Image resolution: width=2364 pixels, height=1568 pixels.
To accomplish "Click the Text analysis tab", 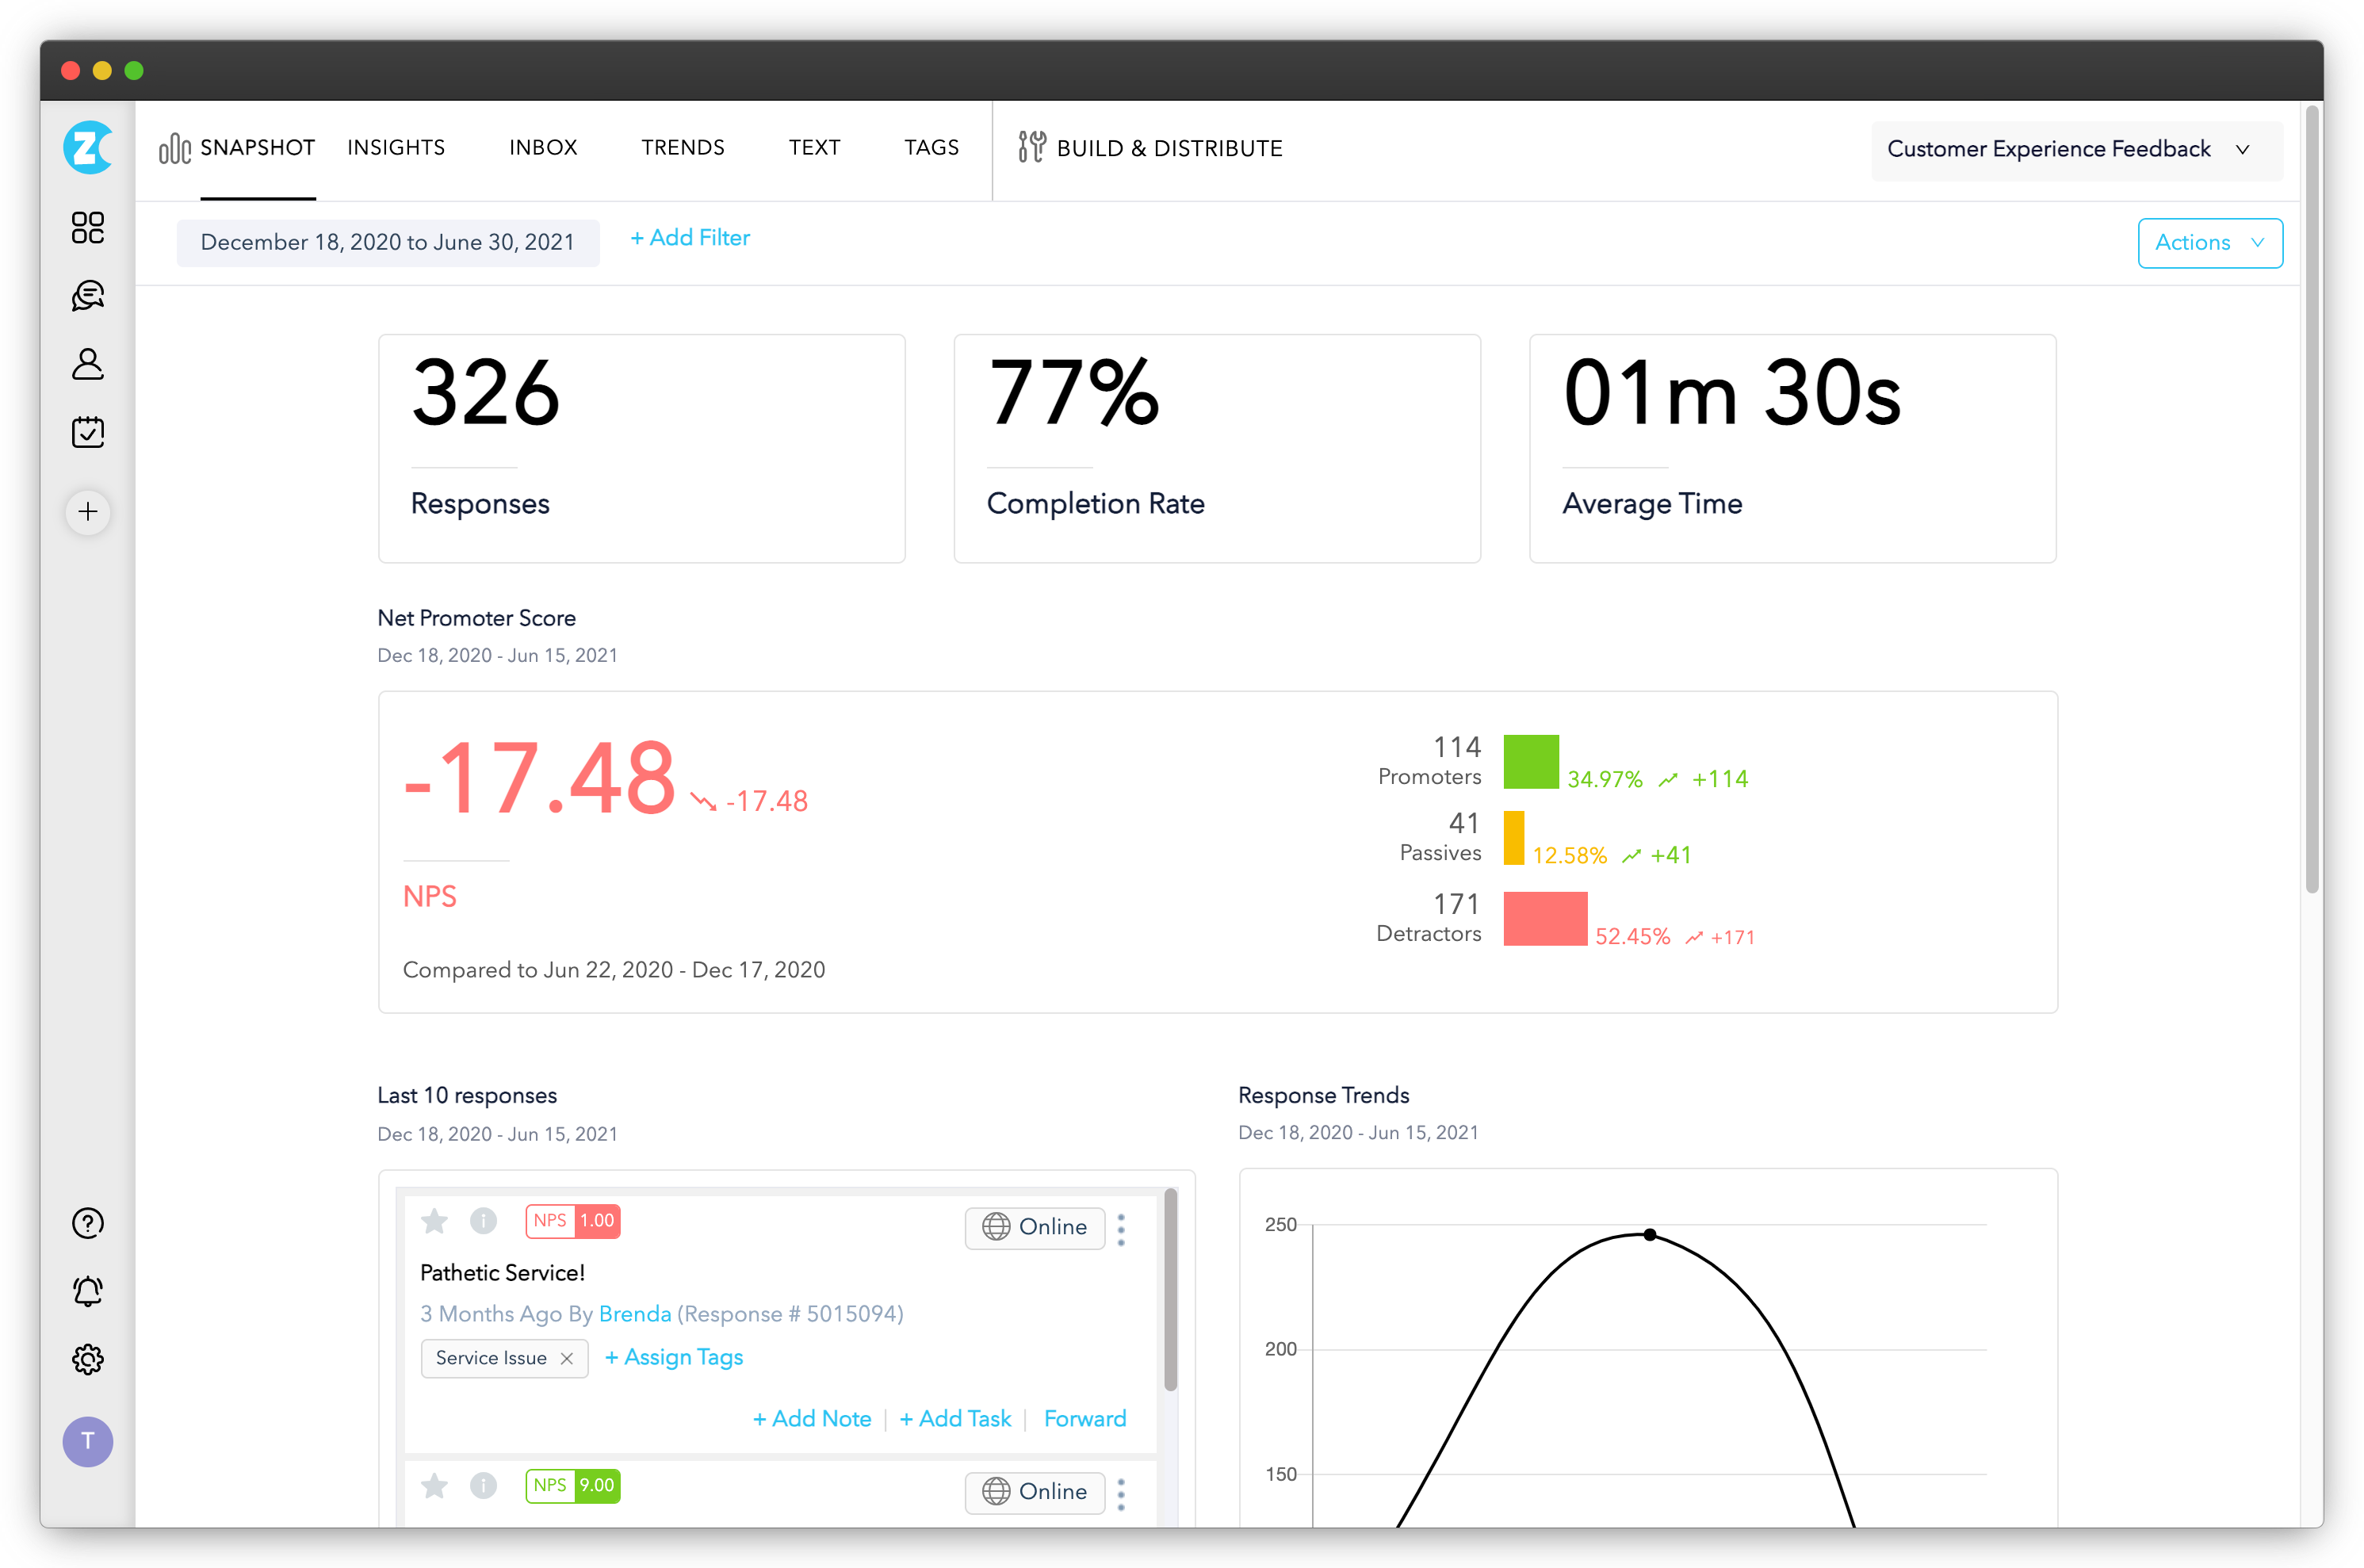I will click(x=812, y=147).
